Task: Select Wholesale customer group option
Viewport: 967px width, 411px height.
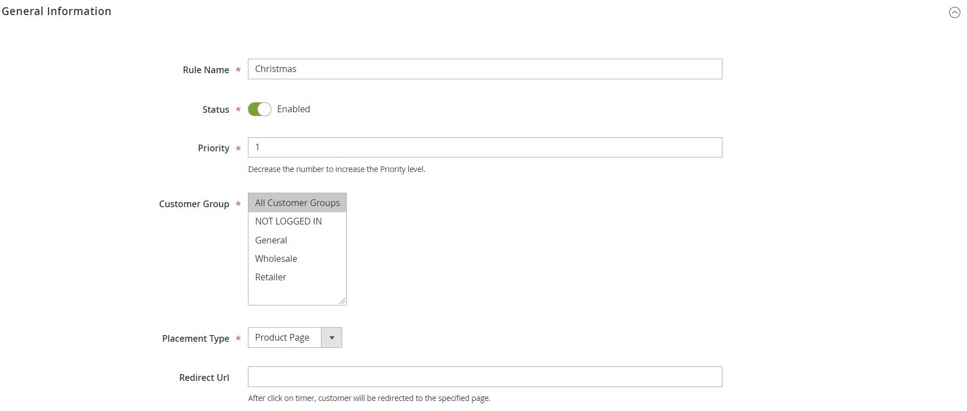Action: 297,259
